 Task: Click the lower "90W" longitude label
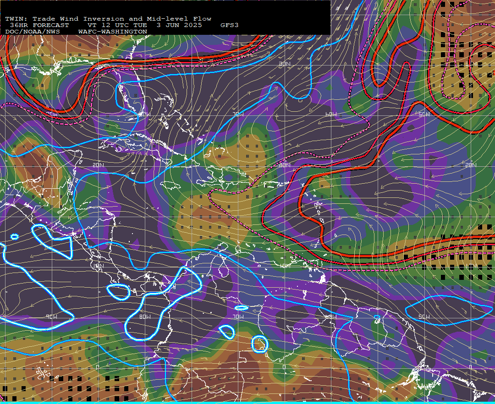coord(51,317)
